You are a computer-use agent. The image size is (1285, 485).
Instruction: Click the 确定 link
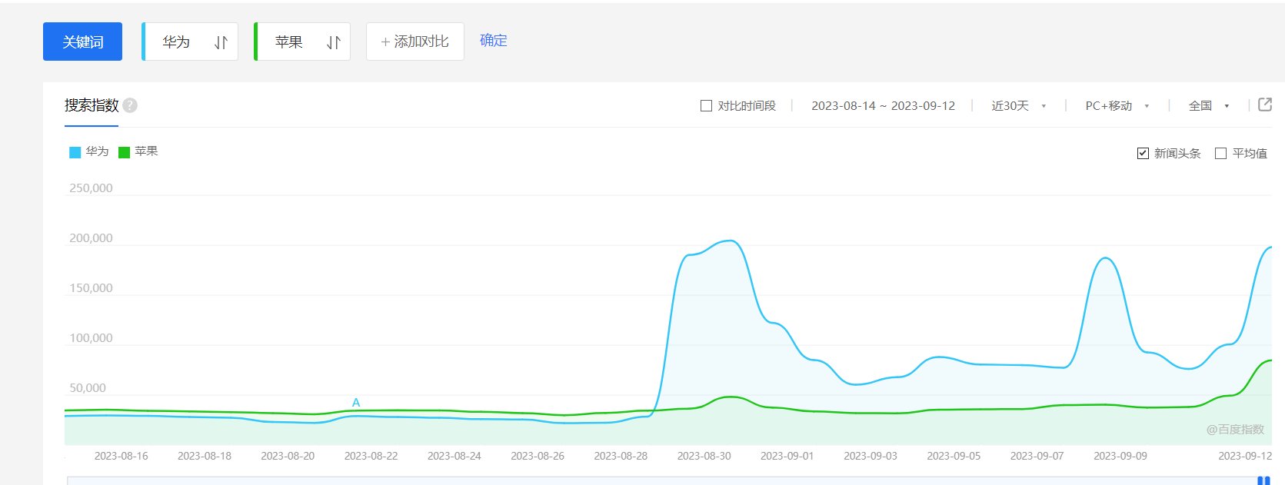tap(494, 41)
